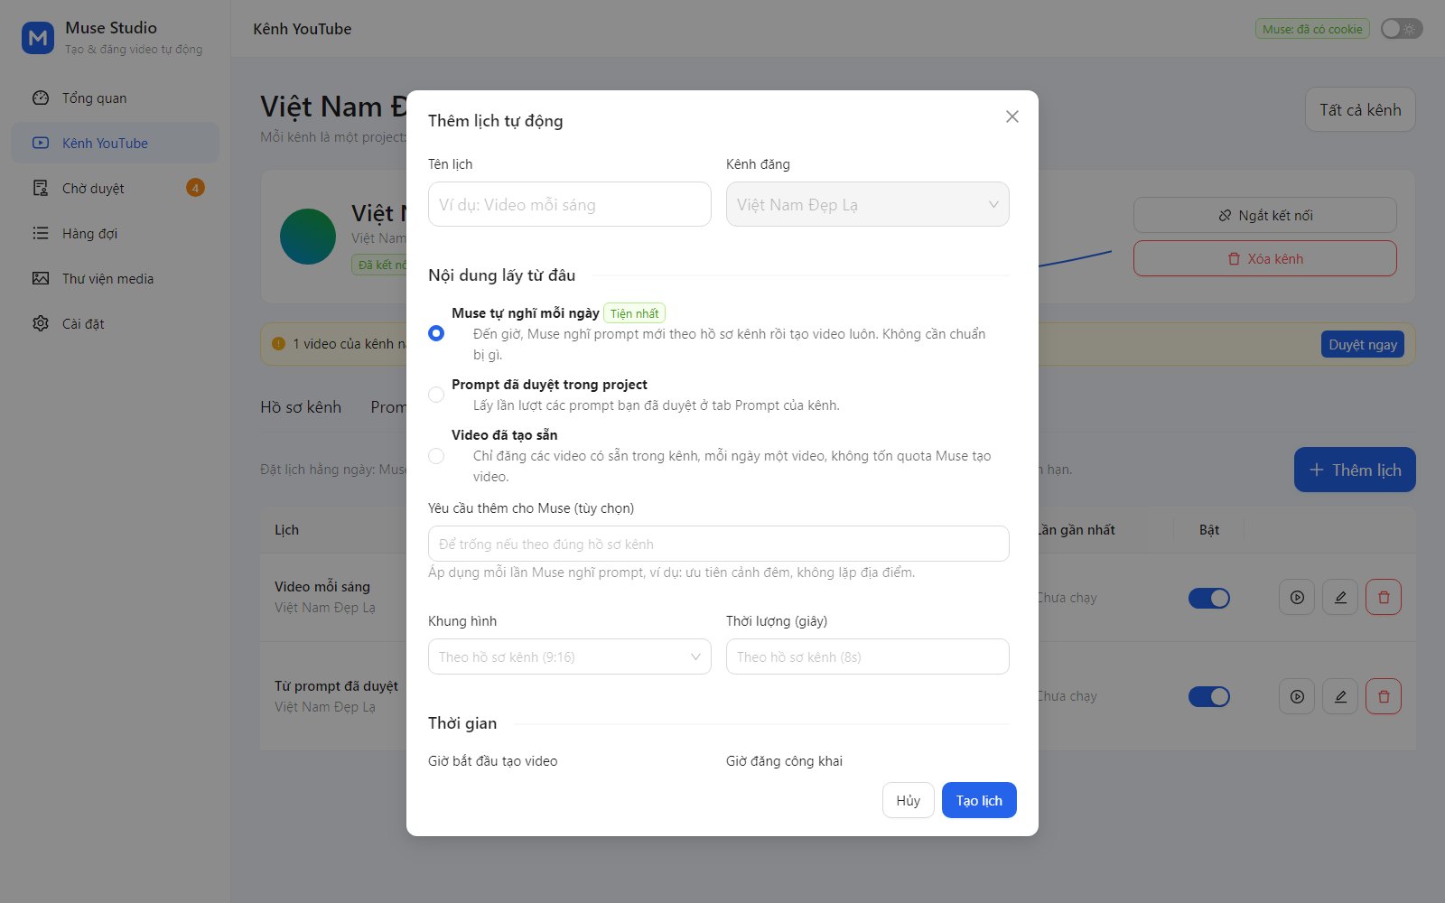Click the Xóa kênh button

[1265, 258]
